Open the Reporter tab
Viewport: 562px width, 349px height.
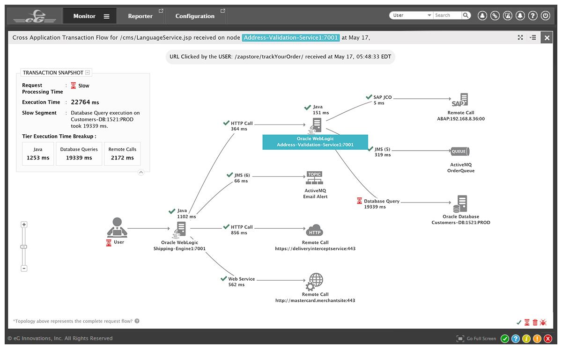click(140, 16)
